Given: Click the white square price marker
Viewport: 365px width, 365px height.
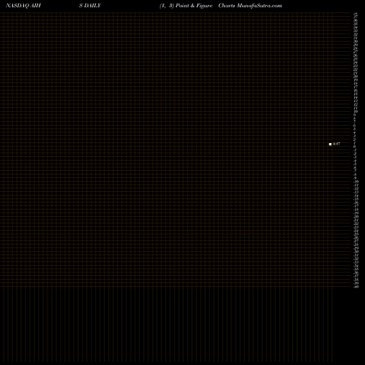Looking at the screenshot, I should 330,144.
